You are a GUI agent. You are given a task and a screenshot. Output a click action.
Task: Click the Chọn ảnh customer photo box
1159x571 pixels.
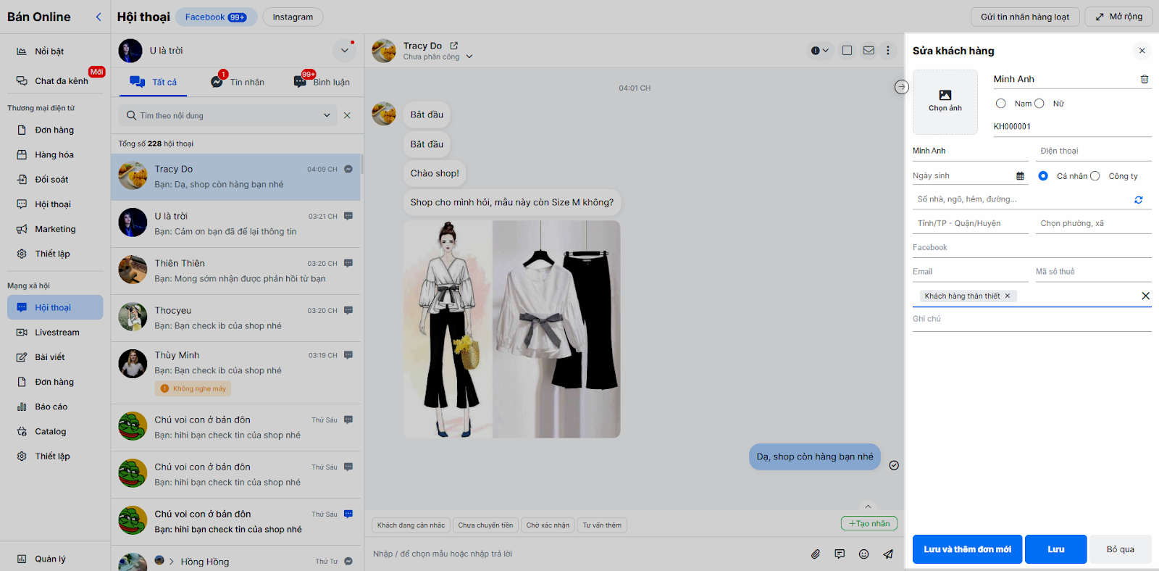click(x=945, y=102)
